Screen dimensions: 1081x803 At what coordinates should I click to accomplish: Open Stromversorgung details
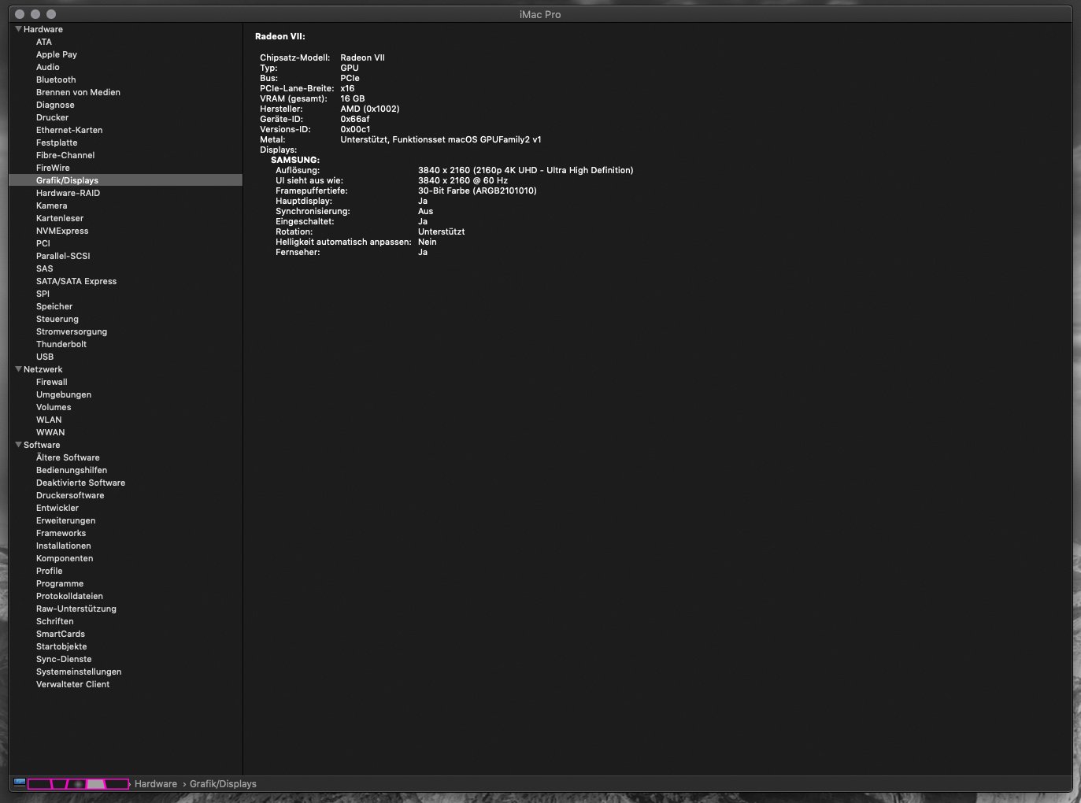pos(72,331)
